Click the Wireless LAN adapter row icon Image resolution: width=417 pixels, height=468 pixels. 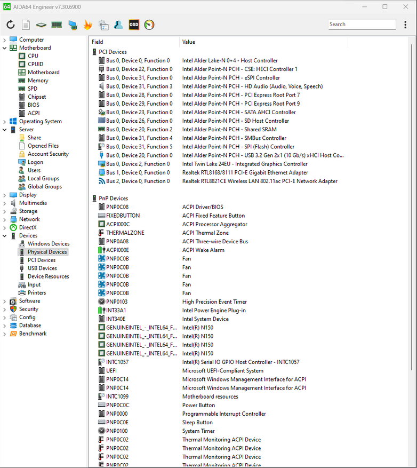tap(102, 181)
